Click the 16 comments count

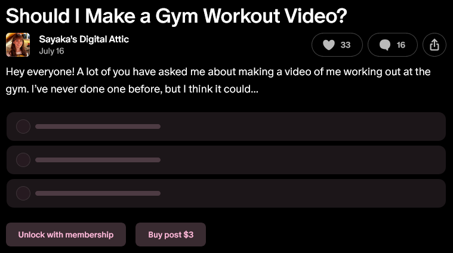400,45
